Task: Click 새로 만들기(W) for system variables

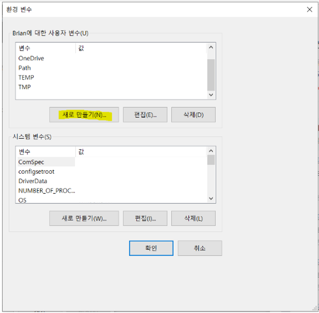Action: (84, 218)
